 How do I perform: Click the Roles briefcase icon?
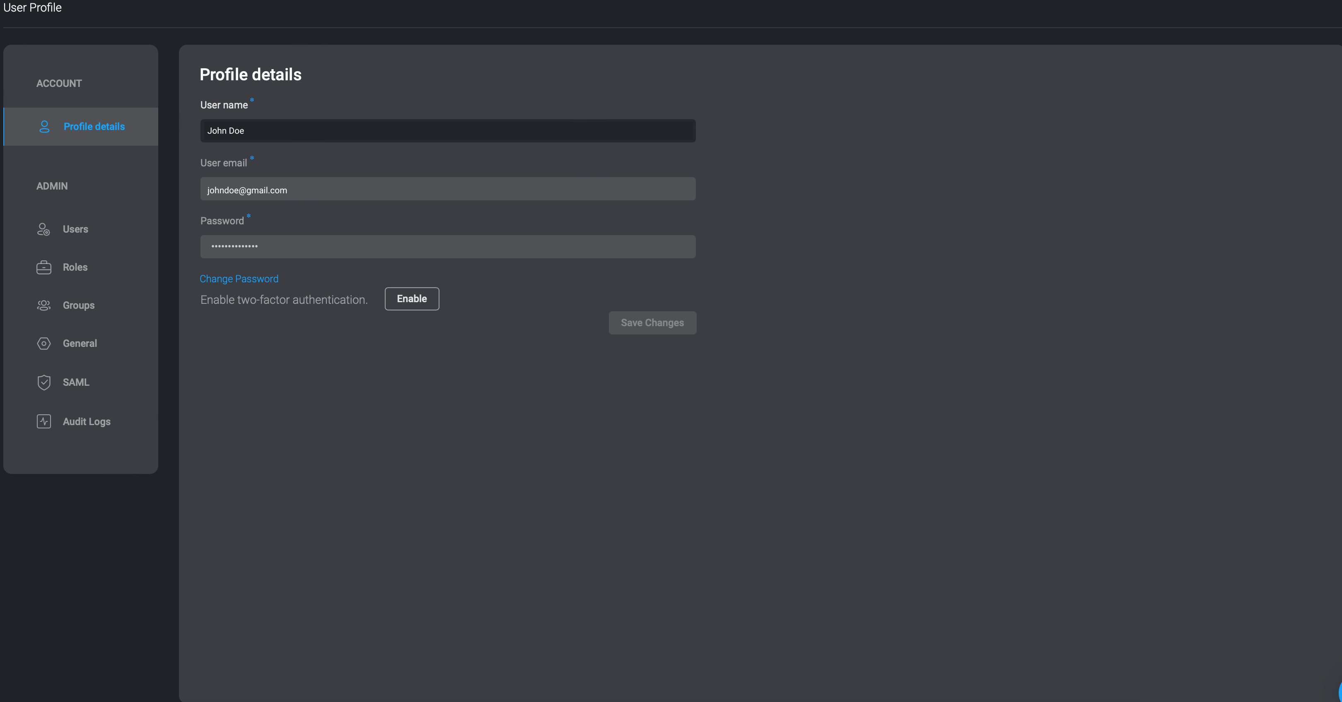point(44,267)
